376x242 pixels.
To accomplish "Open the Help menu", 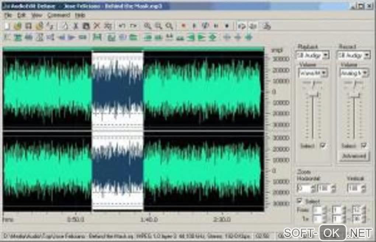I will 80,15.
